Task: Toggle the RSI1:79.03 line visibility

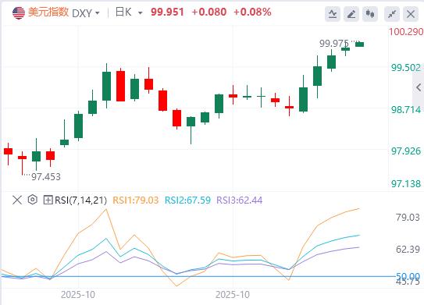Action: coord(135,200)
